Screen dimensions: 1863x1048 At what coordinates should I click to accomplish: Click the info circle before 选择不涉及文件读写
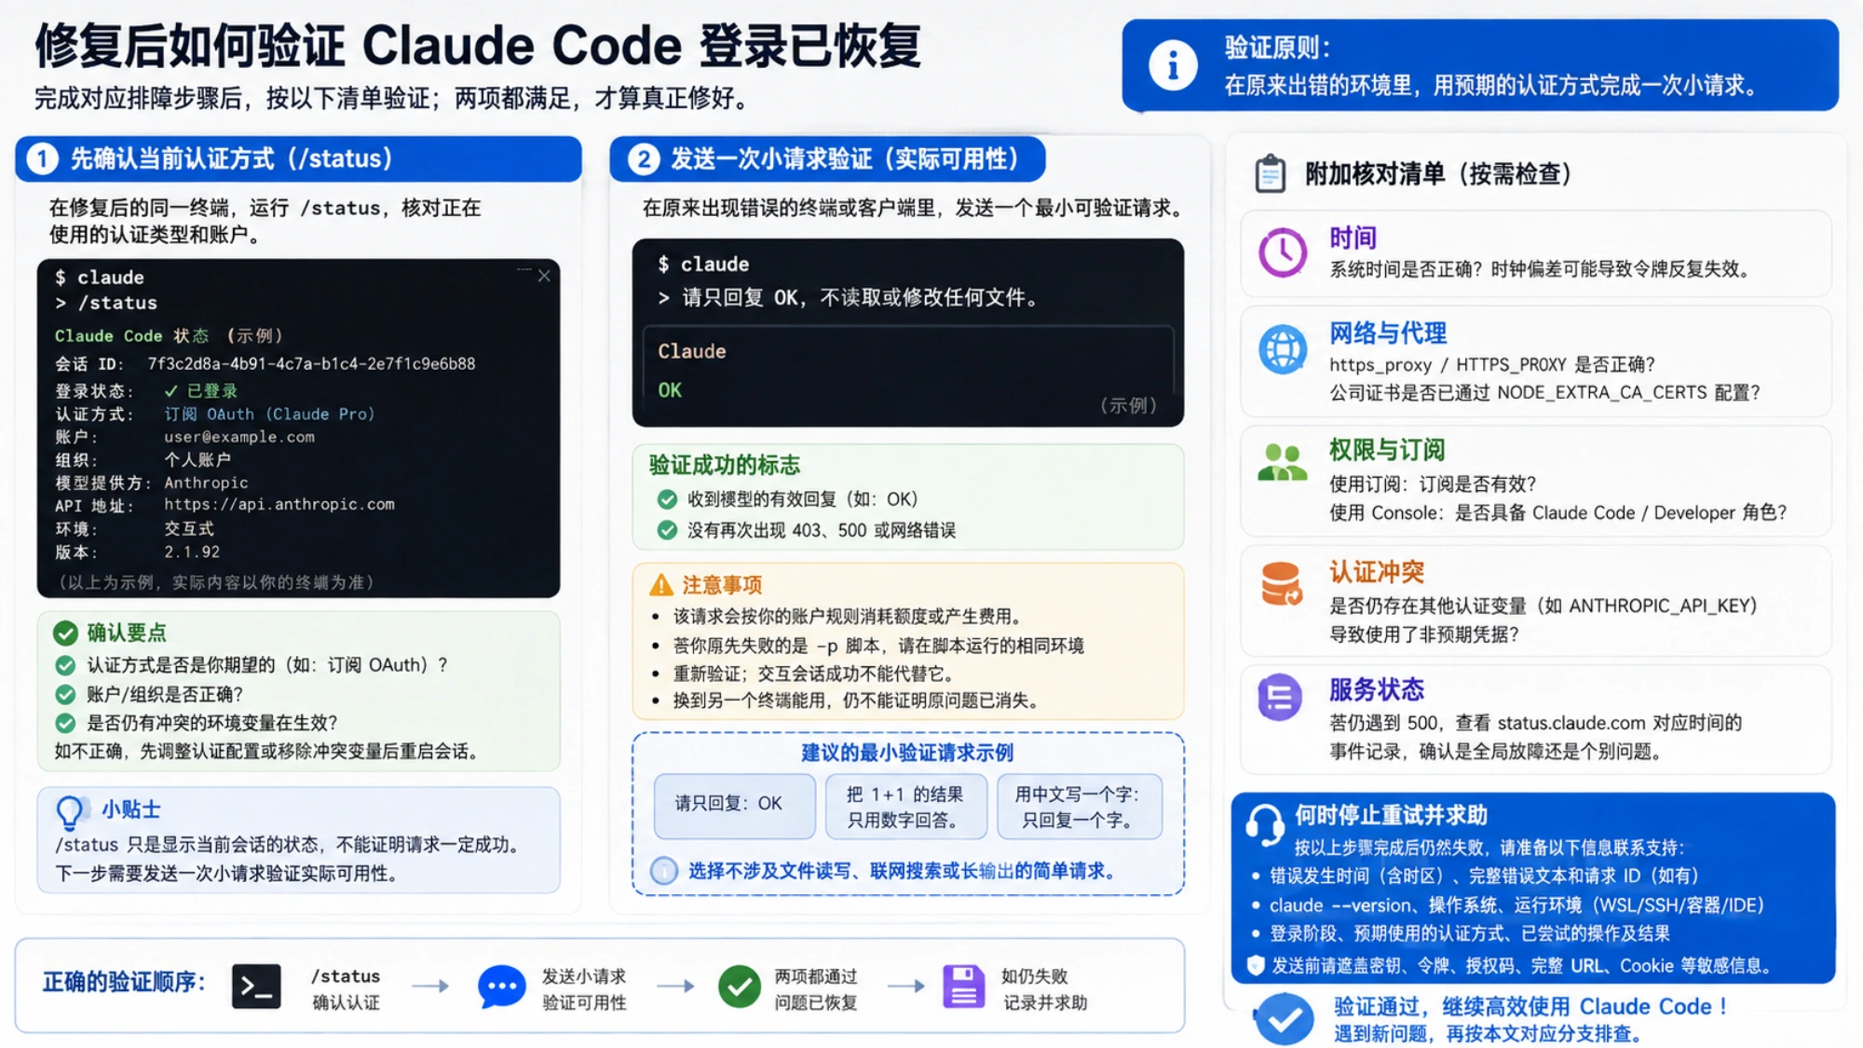point(664,871)
